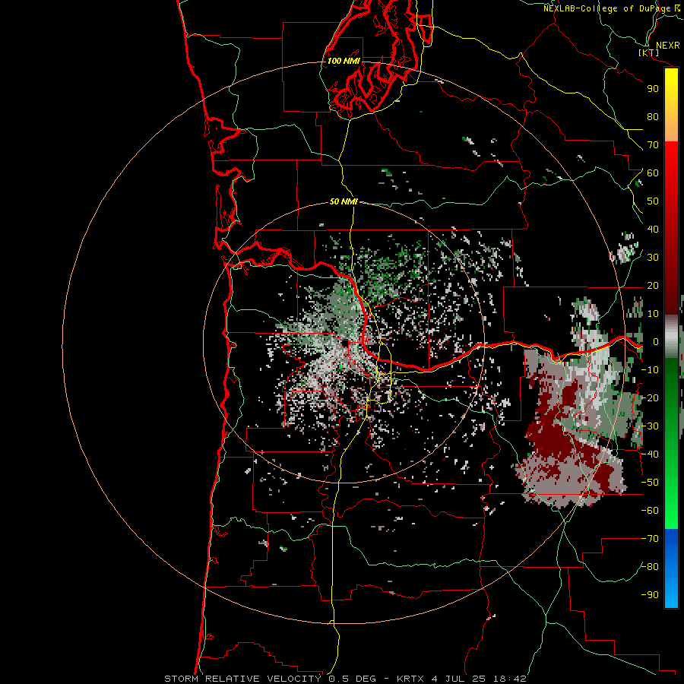
Task: Select the "60" value on velocity scale
Action: click(x=653, y=173)
